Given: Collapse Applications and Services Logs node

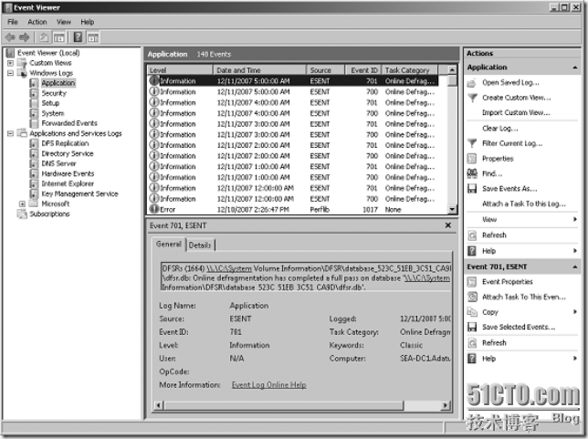Looking at the screenshot, I should 11,133.
